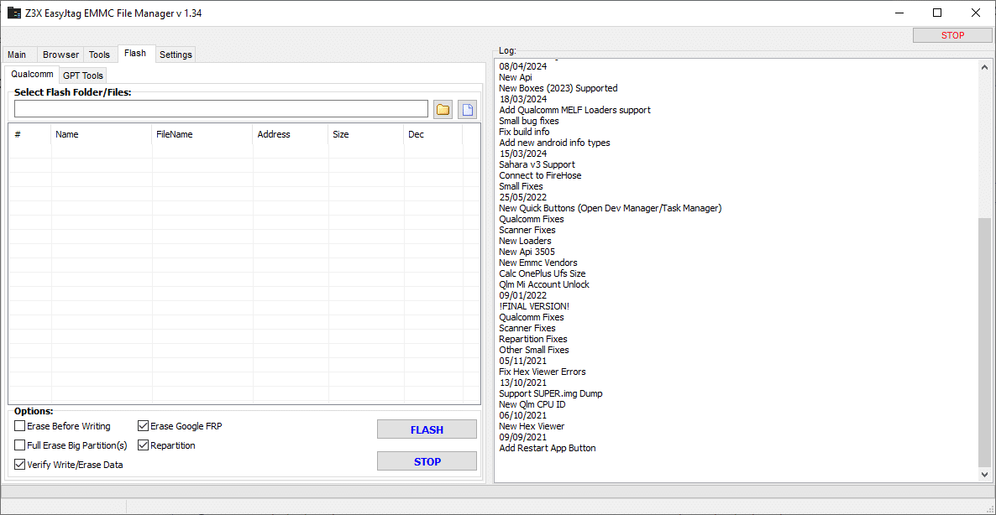996x515 pixels.
Task: Disable Erase Google FRP checkbox
Action: pyautogui.click(x=144, y=426)
